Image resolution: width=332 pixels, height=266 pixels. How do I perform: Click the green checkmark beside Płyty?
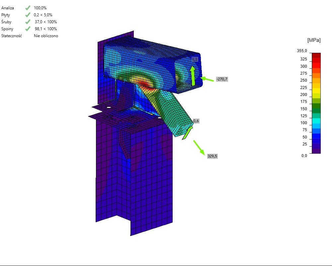(28, 15)
